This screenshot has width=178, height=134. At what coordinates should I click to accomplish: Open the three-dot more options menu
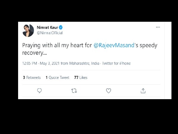158,27
